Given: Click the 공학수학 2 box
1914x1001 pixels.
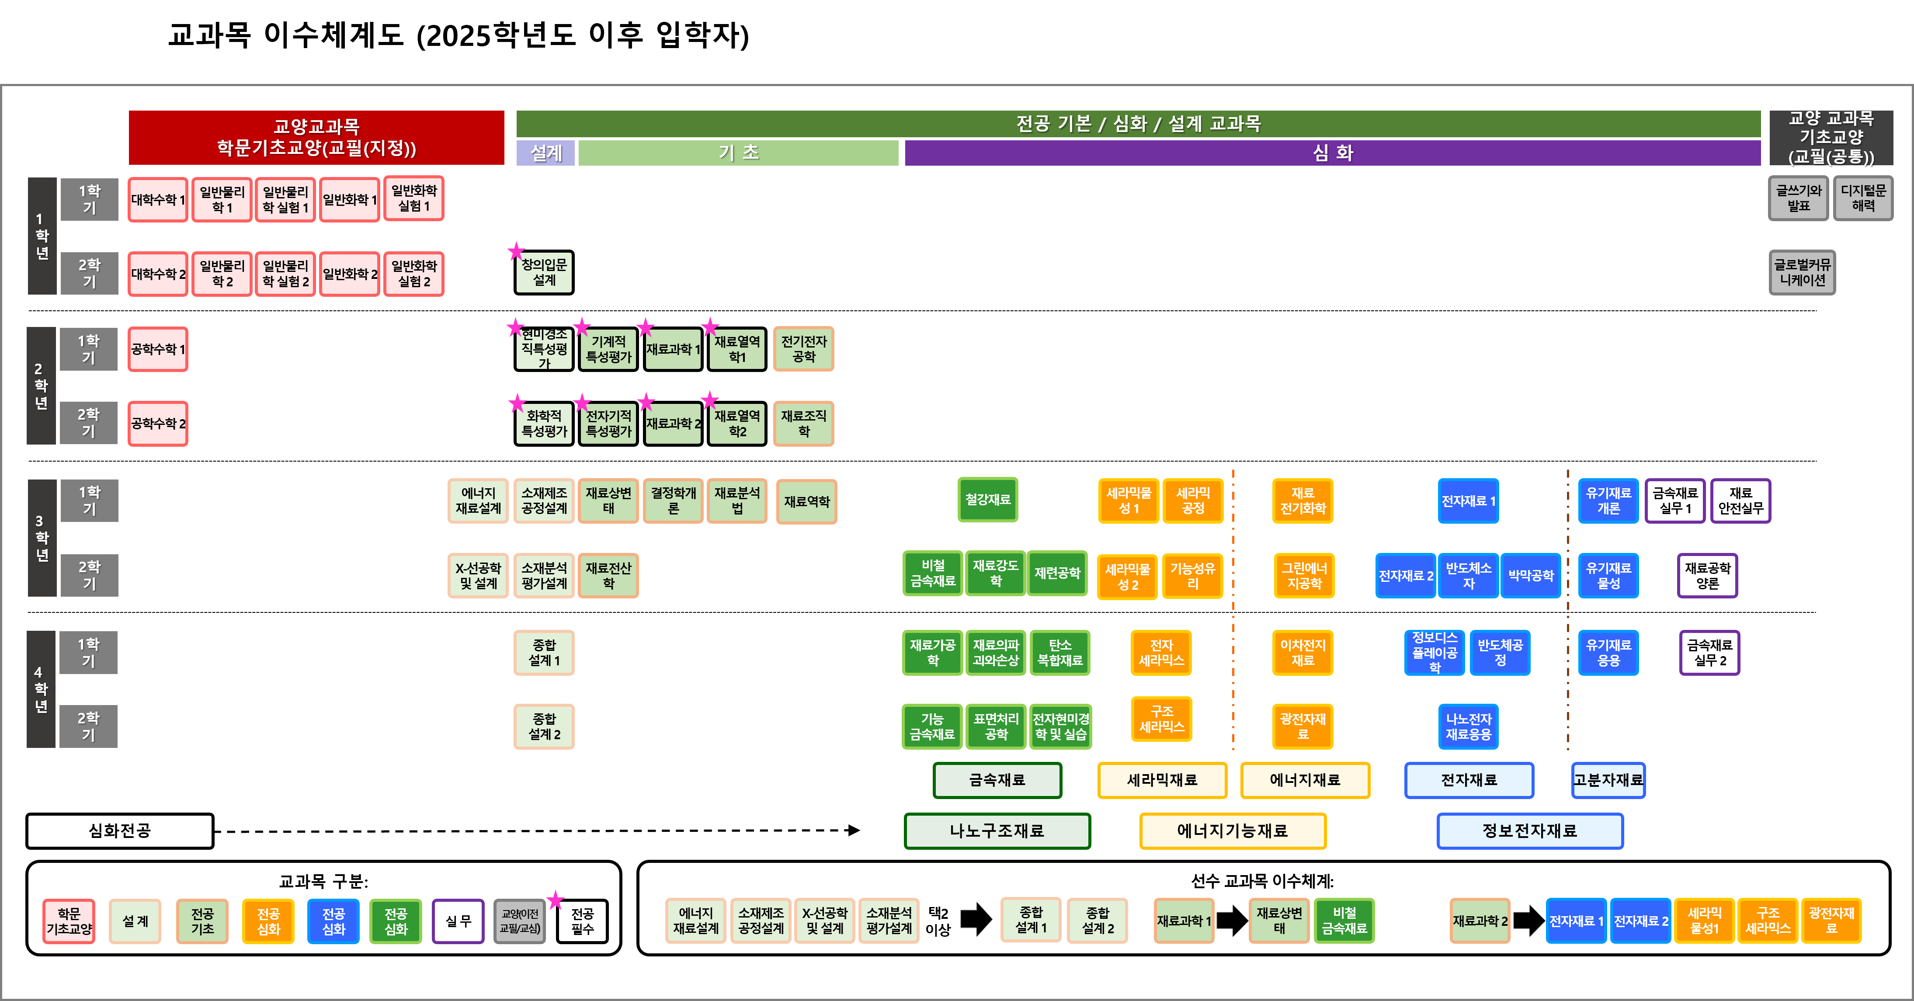Looking at the screenshot, I should (157, 424).
